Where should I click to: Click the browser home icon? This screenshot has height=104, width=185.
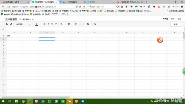point(132,7)
